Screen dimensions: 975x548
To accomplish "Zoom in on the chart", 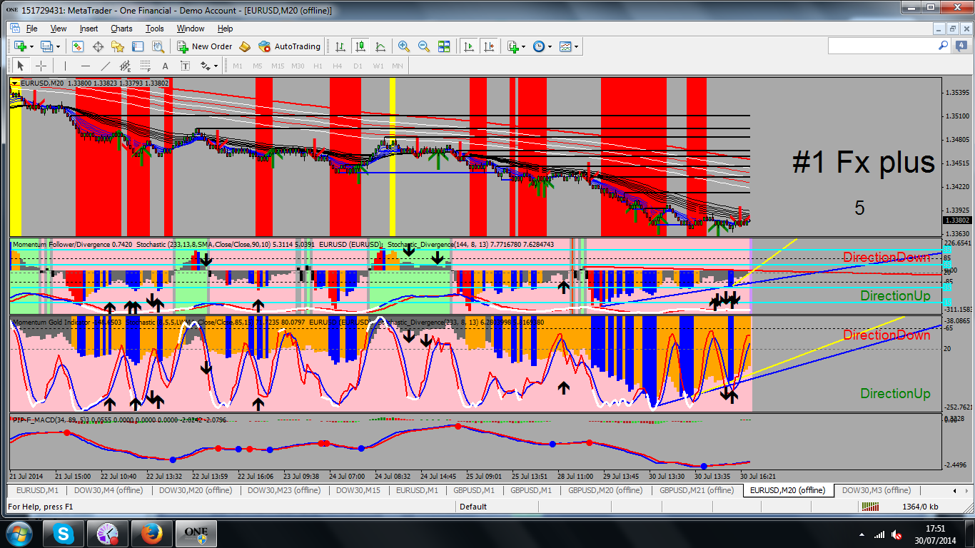I will (404, 46).
